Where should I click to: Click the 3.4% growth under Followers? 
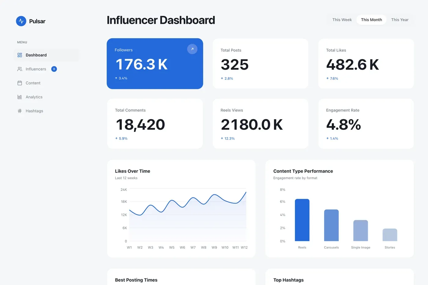coord(123,78)
